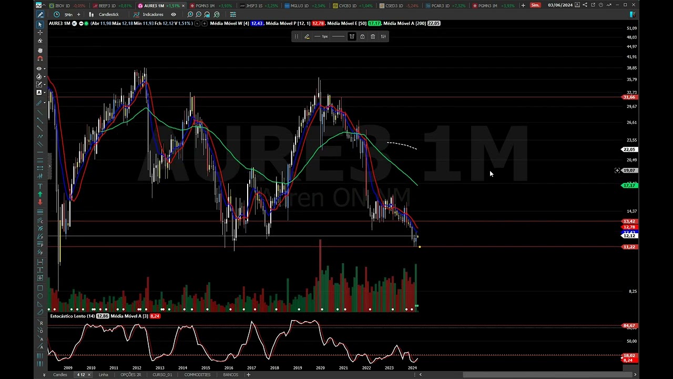673x379 pixels.
Task: Open the Linha bottom tab
Action: (x=103, y=375)
